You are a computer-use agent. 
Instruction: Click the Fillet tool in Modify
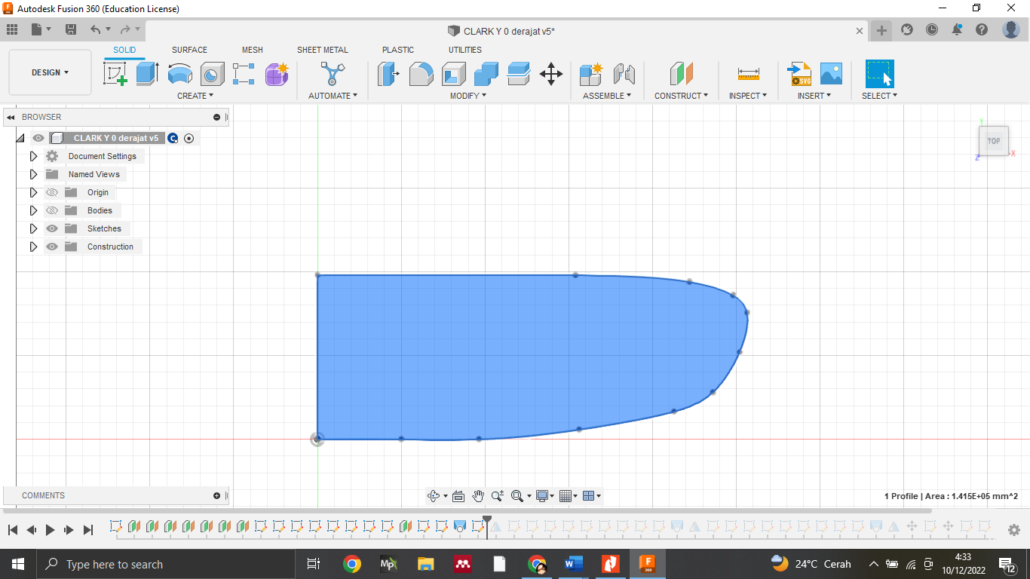click(421, 74)
